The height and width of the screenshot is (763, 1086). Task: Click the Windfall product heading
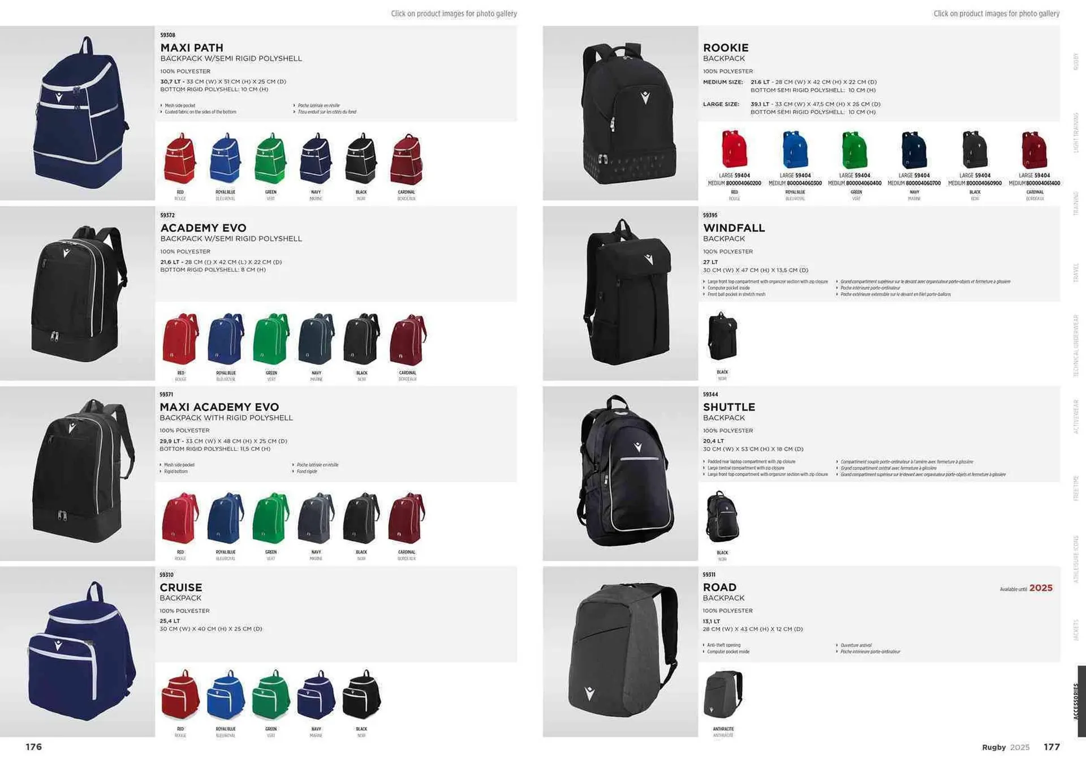(x=734, y=228)
